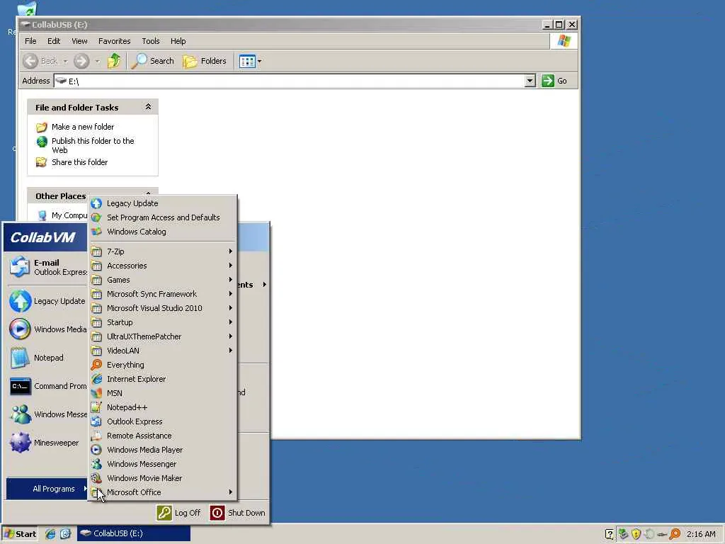Screen dimensions: 725x544
Task: Click the Go button
Action: pyautogui.click(x=555, y=81)
